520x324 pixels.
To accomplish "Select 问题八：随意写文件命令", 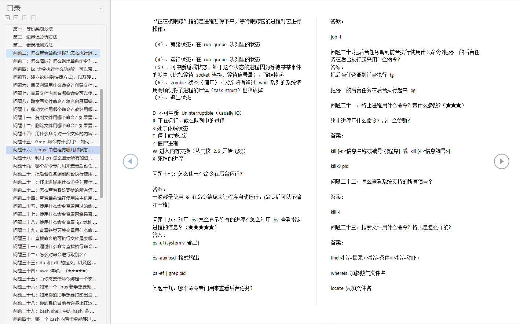I will click(53, 102).
